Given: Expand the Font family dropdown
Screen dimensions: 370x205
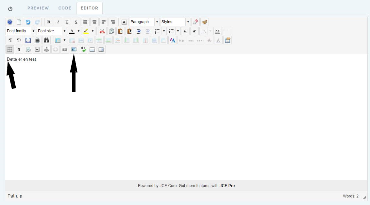Looking at the screenshot, I should point(21,31).
